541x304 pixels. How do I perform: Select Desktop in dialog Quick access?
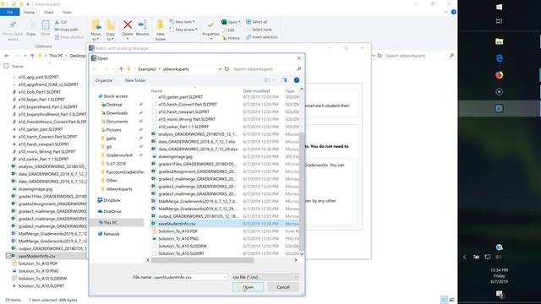[x=114, y=105]
